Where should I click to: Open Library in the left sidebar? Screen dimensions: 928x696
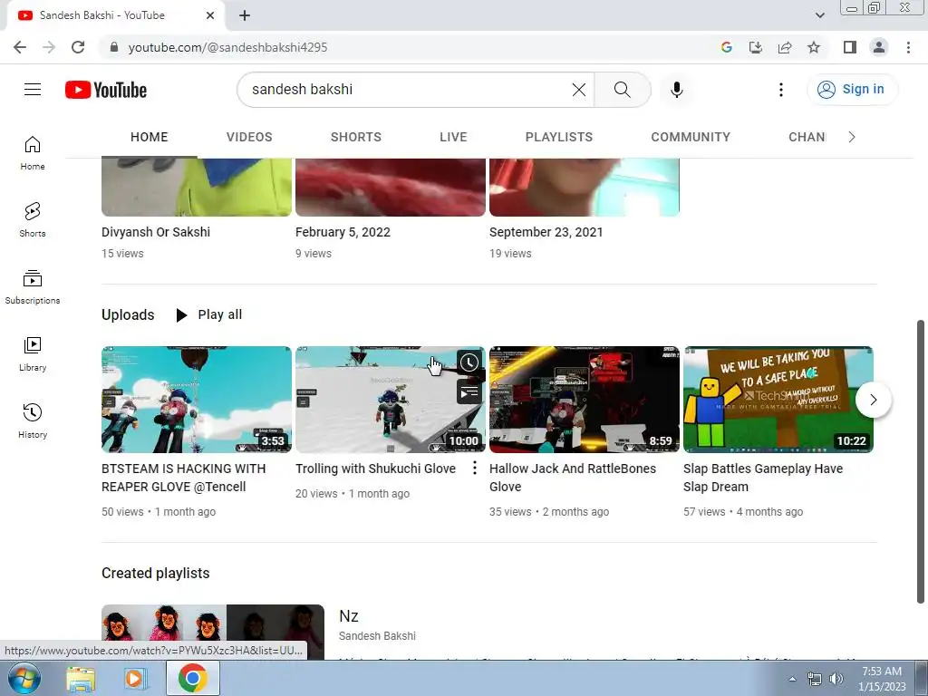(x=33, y=354)
